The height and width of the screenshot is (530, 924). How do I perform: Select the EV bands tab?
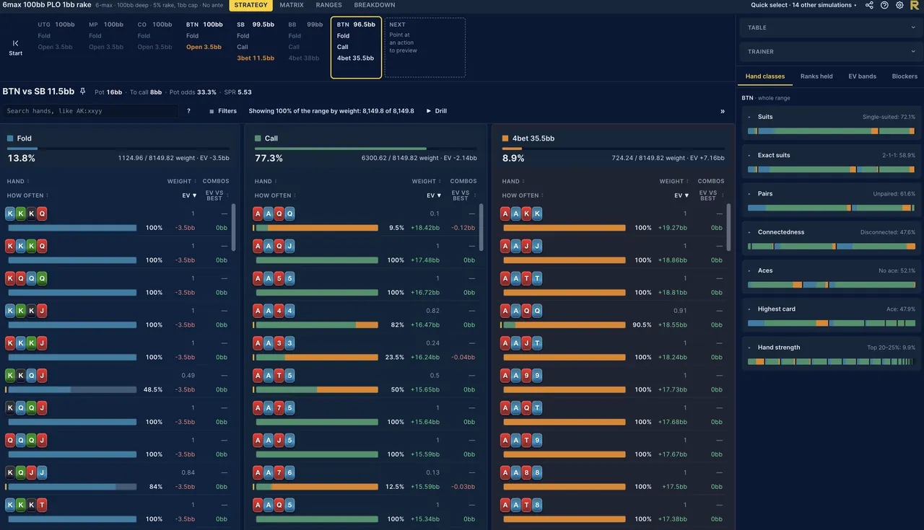click(x=862, y=76)
